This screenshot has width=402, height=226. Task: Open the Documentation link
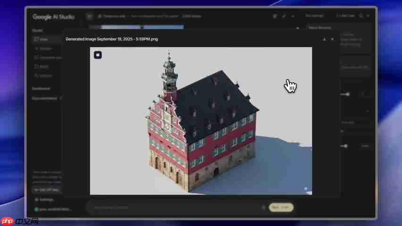(x=44, y=98)
